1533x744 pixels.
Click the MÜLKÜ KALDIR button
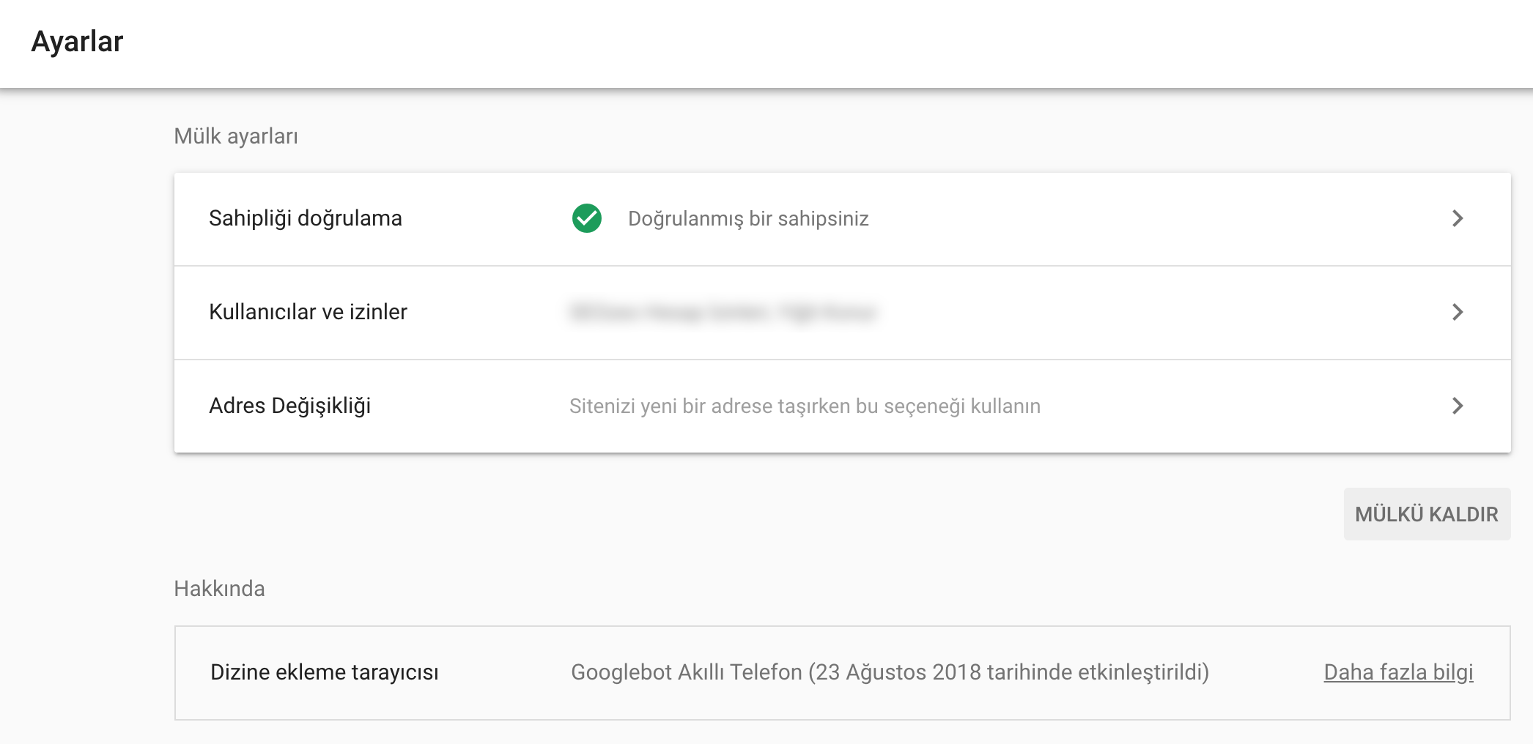click(1427, 514)
